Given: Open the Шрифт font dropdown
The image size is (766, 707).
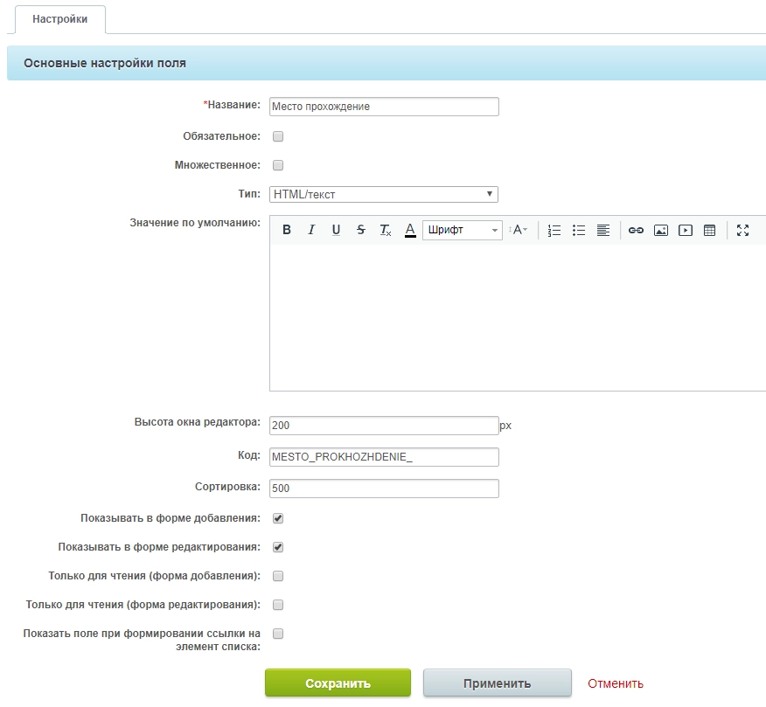Looking at the screenshot, I should (462, 230).
